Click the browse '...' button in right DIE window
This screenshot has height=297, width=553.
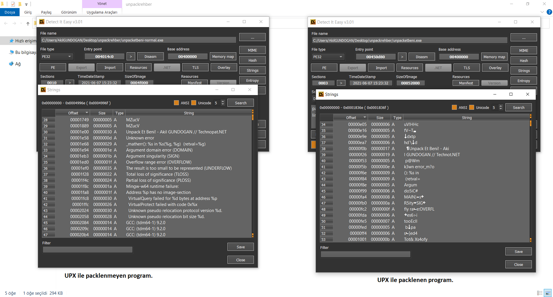(524, 38)
